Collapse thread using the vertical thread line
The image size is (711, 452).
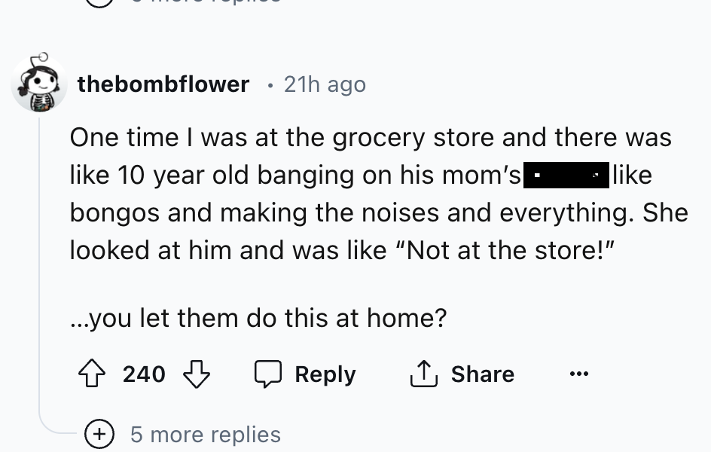point(39,264)
